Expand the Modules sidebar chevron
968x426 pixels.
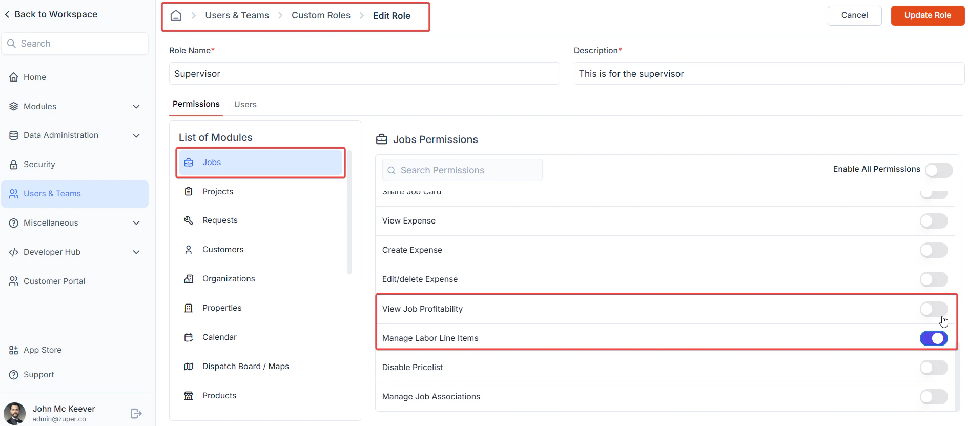(136, 107)
